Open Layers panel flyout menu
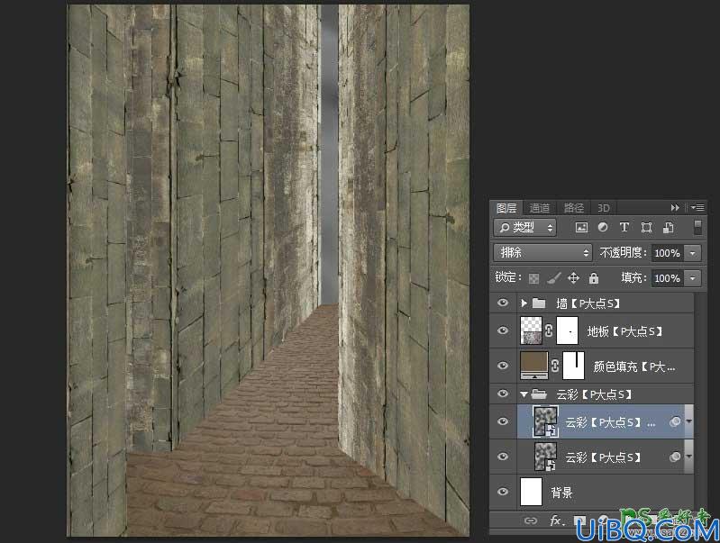 pos(697,208)
